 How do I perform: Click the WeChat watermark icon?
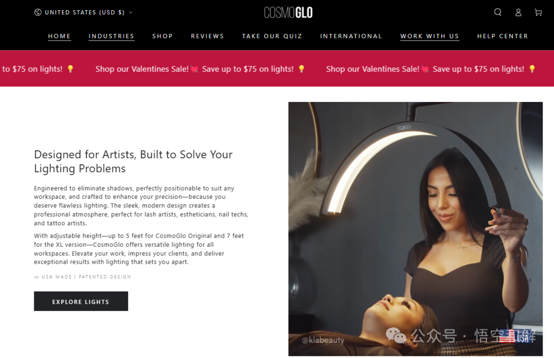tap(395, 335)
